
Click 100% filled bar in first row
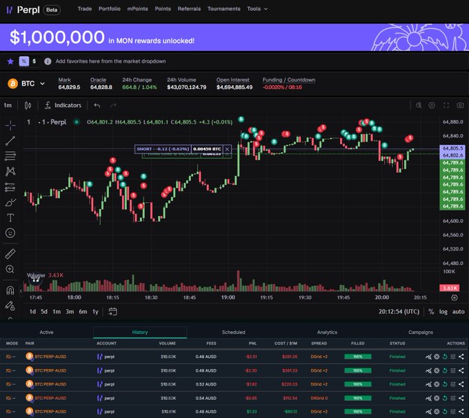358,357
